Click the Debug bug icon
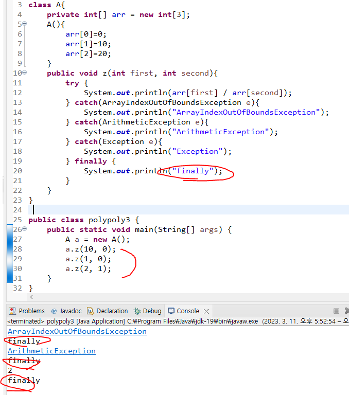Screen dimensions: 349x395 (137, 311)
